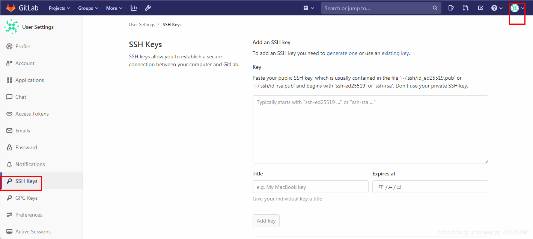Viewport: 533px width, 239px height.
Task: Open the Analytics bar chart icon
Action: point(133,7)
